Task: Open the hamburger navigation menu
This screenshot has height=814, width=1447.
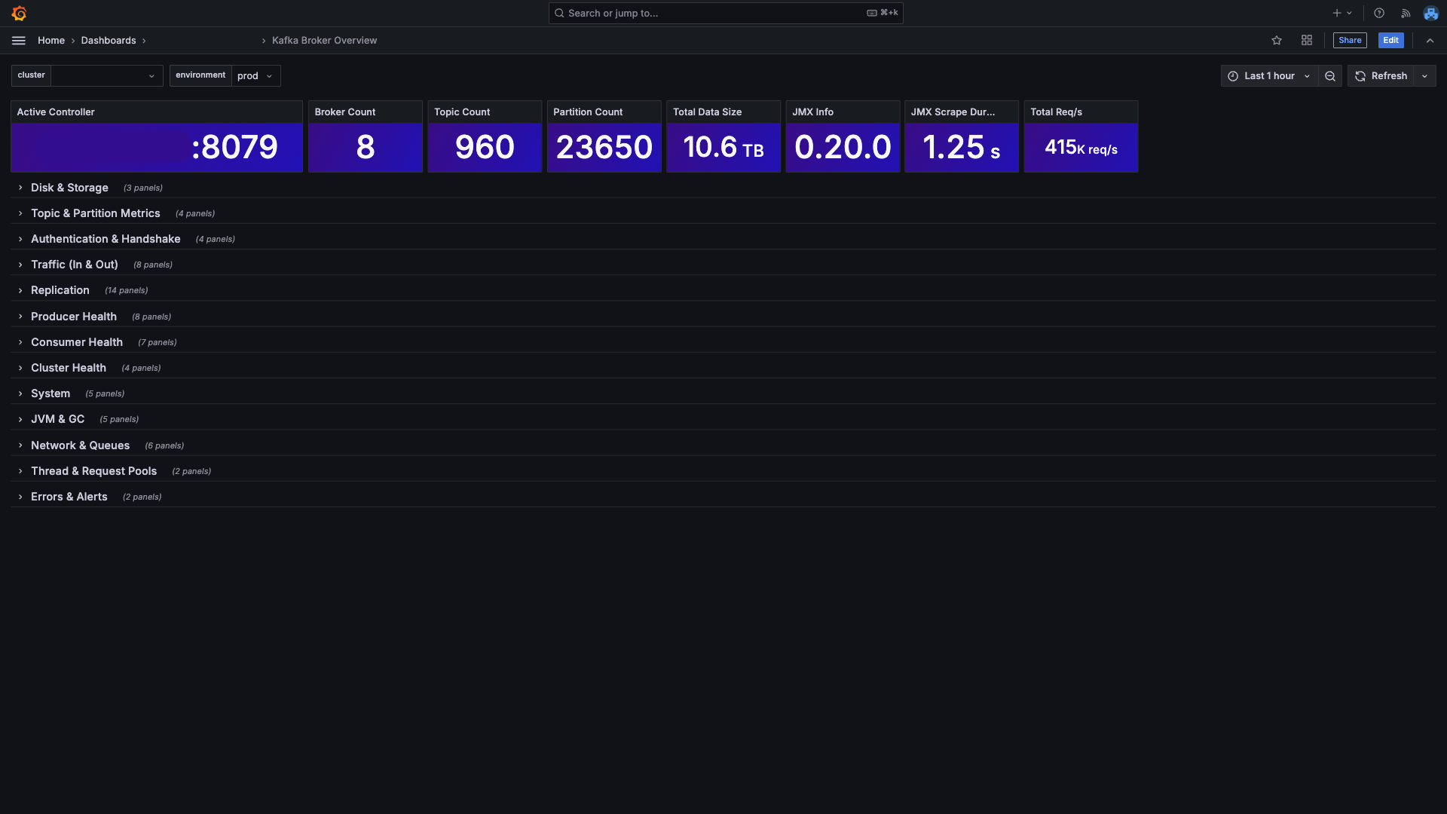Action: (19, 41)
